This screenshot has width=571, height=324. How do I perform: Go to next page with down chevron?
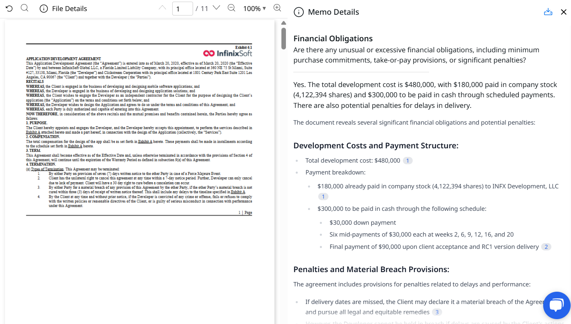pos(216,8)
